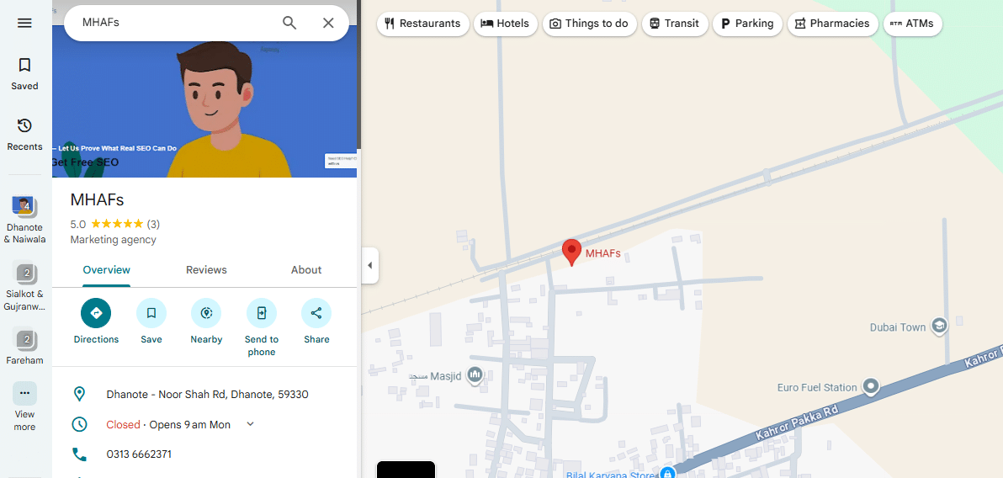The height and width of the screenshot is (478, 1003).
Task: Click the Nearby search button
Action: (206, 321)
